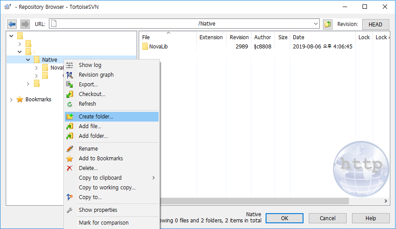Click the Help button
The image size is (396, 229).
coord(370,218)
